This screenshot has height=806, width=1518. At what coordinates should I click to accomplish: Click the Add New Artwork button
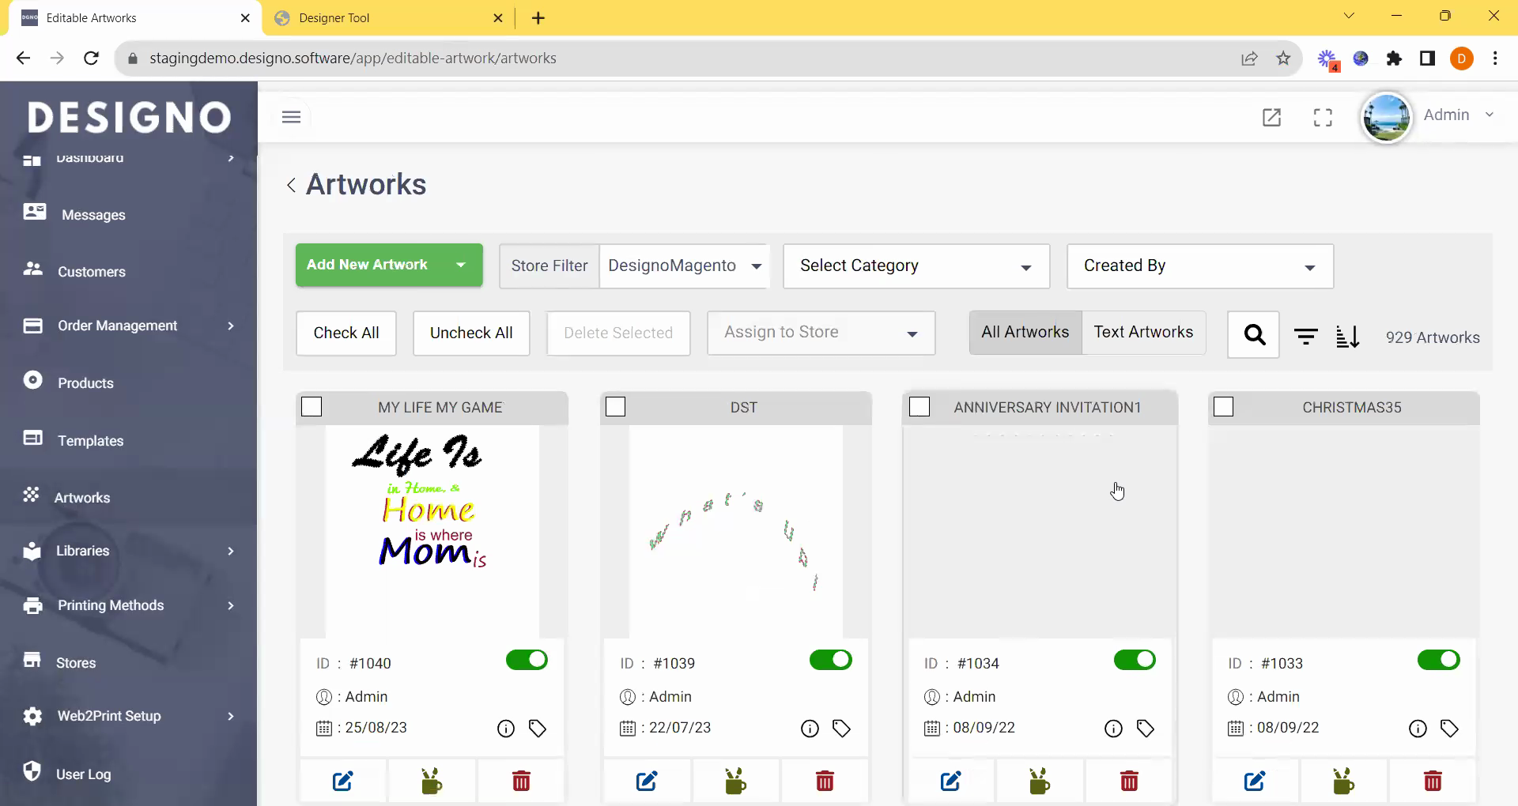pyautogui.click(x=367, y=265)
